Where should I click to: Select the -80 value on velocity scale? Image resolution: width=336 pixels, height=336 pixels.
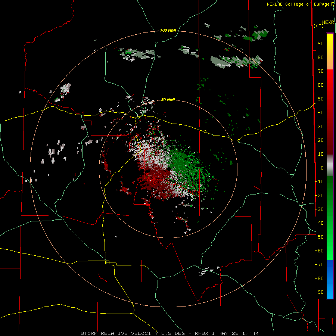pyautogui.click(x=319, y=279)
